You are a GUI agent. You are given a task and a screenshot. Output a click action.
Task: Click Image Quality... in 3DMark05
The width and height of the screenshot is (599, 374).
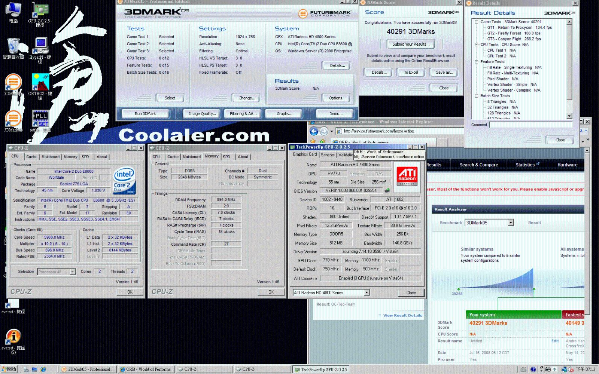point(203,114)
